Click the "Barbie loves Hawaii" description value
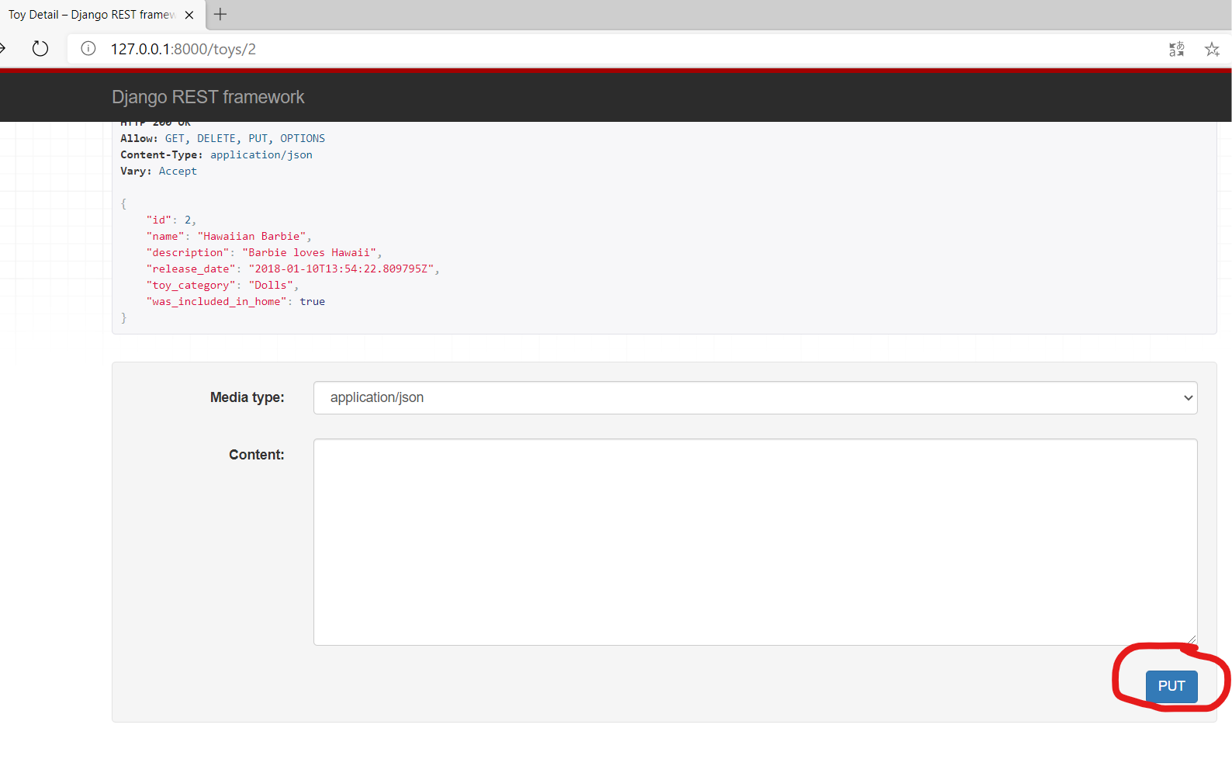This screenshot has width=1232, height=780. pyautogui.click(x=309, y=252)
